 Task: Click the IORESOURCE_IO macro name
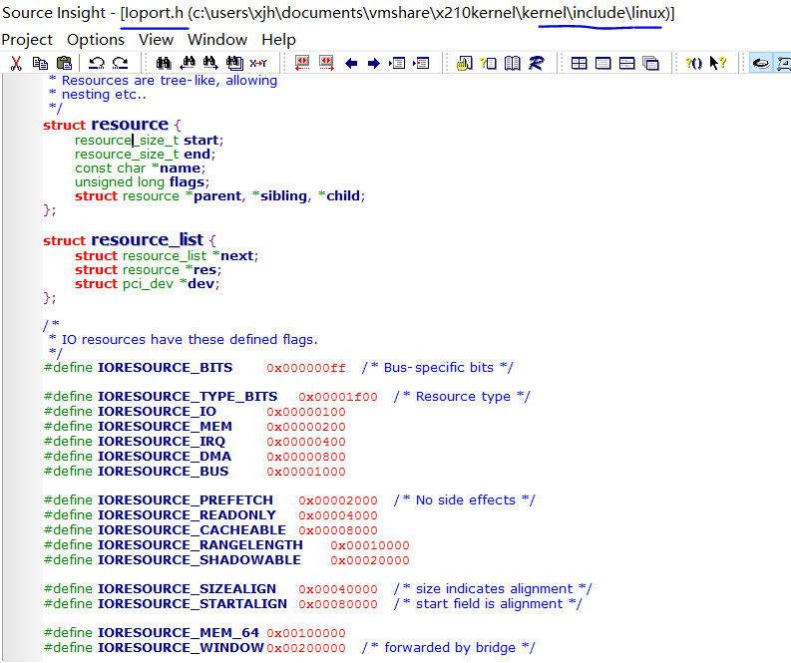[x=157, y=412]
